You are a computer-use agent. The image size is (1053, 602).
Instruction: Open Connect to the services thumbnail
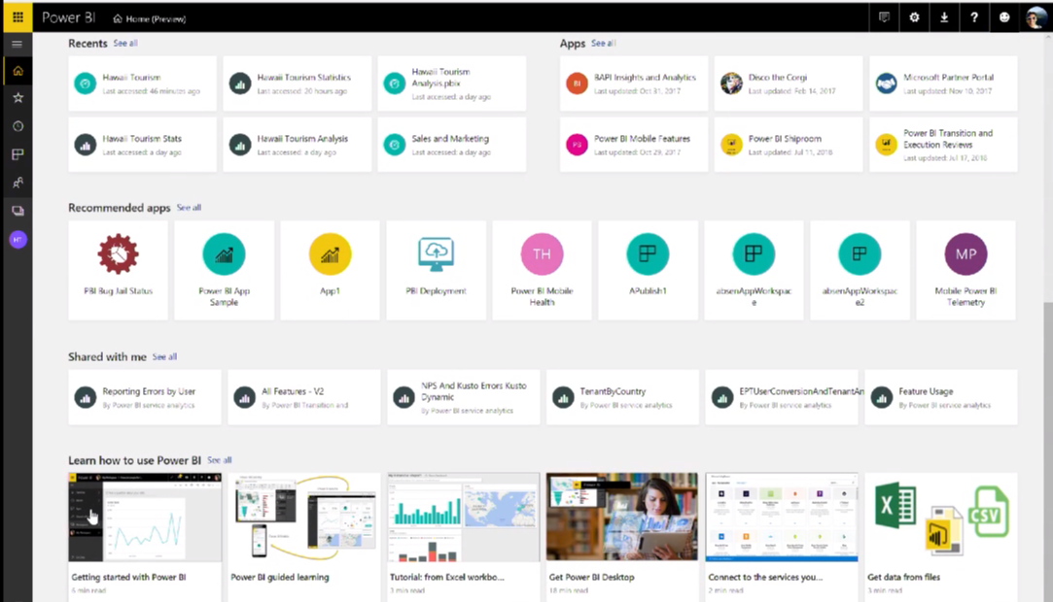point(782,517)
